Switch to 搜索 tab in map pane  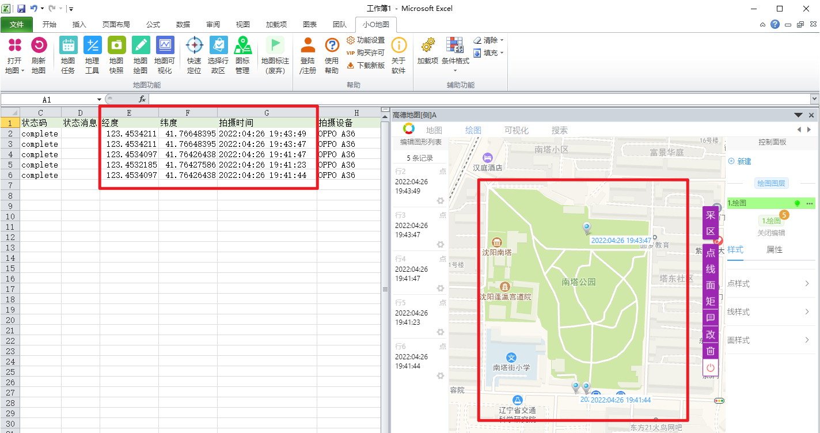tap(560, 131)
